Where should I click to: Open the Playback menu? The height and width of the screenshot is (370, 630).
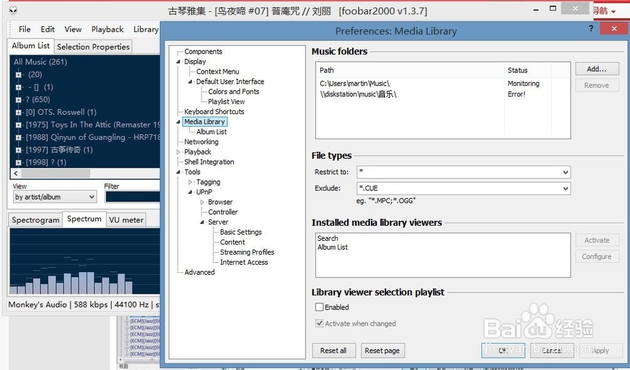107,30
